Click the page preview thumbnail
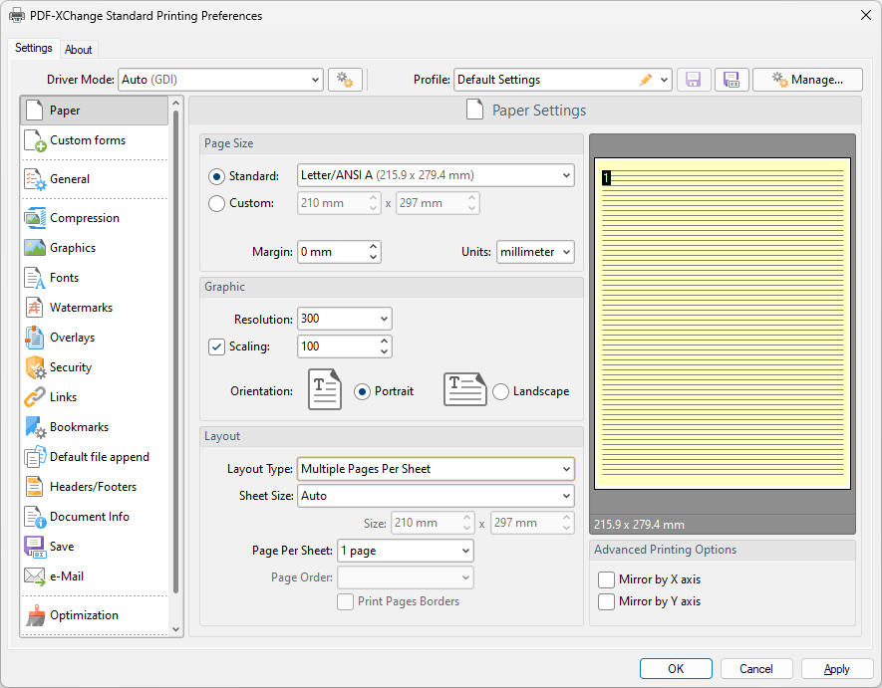Image resolution: width=882 pixels, height=688 pixels. coord(723,324)
